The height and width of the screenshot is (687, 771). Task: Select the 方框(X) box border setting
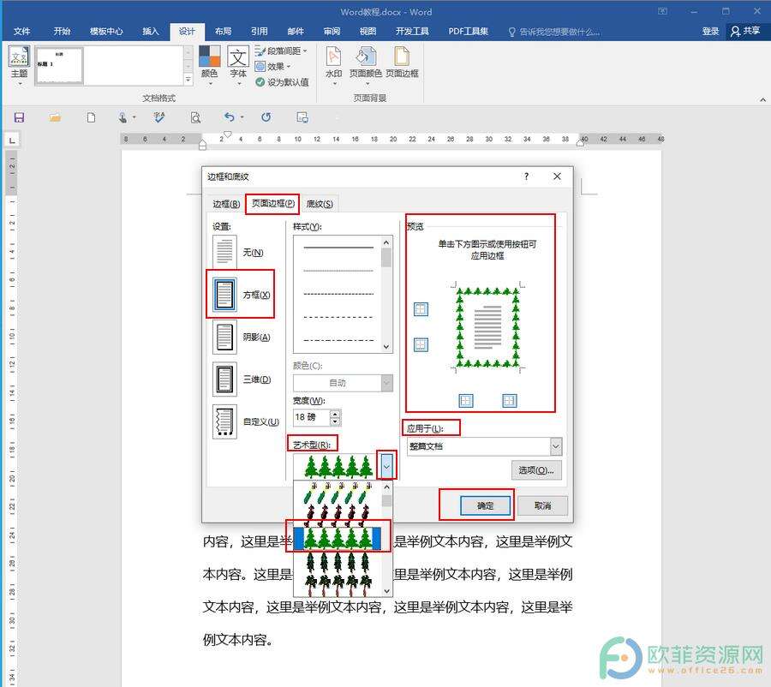[x=241, y=295]
